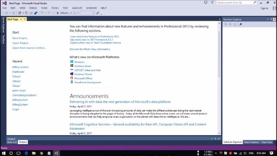The image size is (277, 156).
Task: Click the Start Page vertical scrollbar thumb
Action: [219, 55]
